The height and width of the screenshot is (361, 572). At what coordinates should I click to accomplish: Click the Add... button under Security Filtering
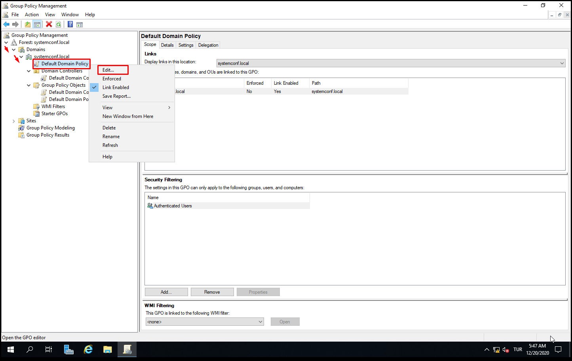tap(166, 292)
